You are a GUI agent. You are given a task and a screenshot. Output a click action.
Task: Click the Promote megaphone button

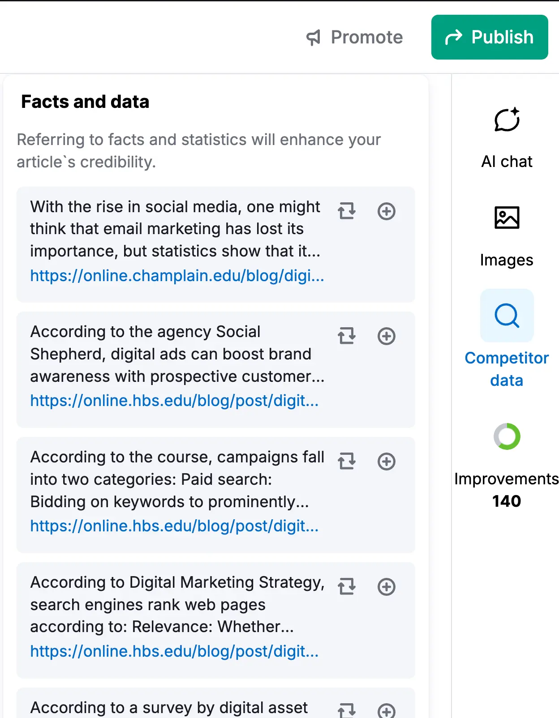[x=355, y=37]
